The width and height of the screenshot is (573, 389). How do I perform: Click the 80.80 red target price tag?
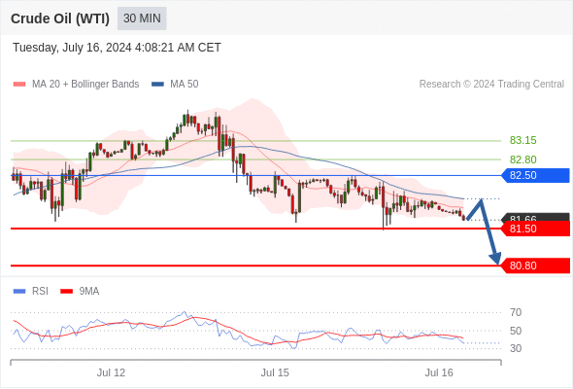pos(535,265)
